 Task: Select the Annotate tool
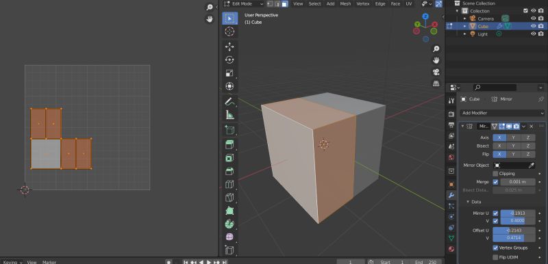tap(229, 101)
